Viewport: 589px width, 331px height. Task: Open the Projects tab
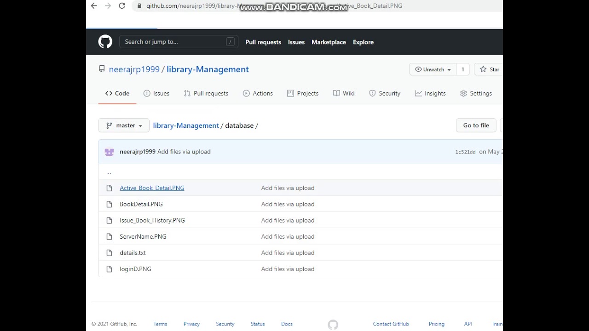tap(303, 93)
